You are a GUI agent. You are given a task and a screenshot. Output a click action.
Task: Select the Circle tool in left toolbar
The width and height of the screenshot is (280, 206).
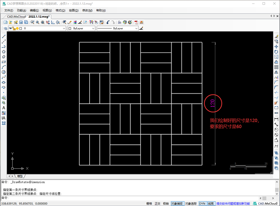pos(3,72)
